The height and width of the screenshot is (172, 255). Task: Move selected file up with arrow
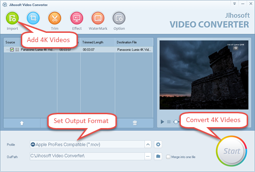[x=22, y=123]
